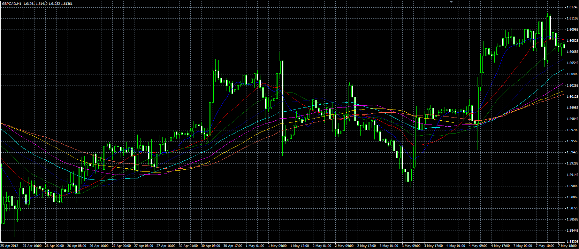Click the 3 May 17:00 time label
This screenshot has width=579, height=249.
[x=433, y=246]
